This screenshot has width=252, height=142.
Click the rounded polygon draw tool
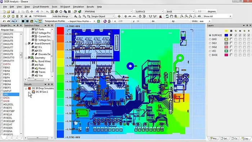point(9,17)
